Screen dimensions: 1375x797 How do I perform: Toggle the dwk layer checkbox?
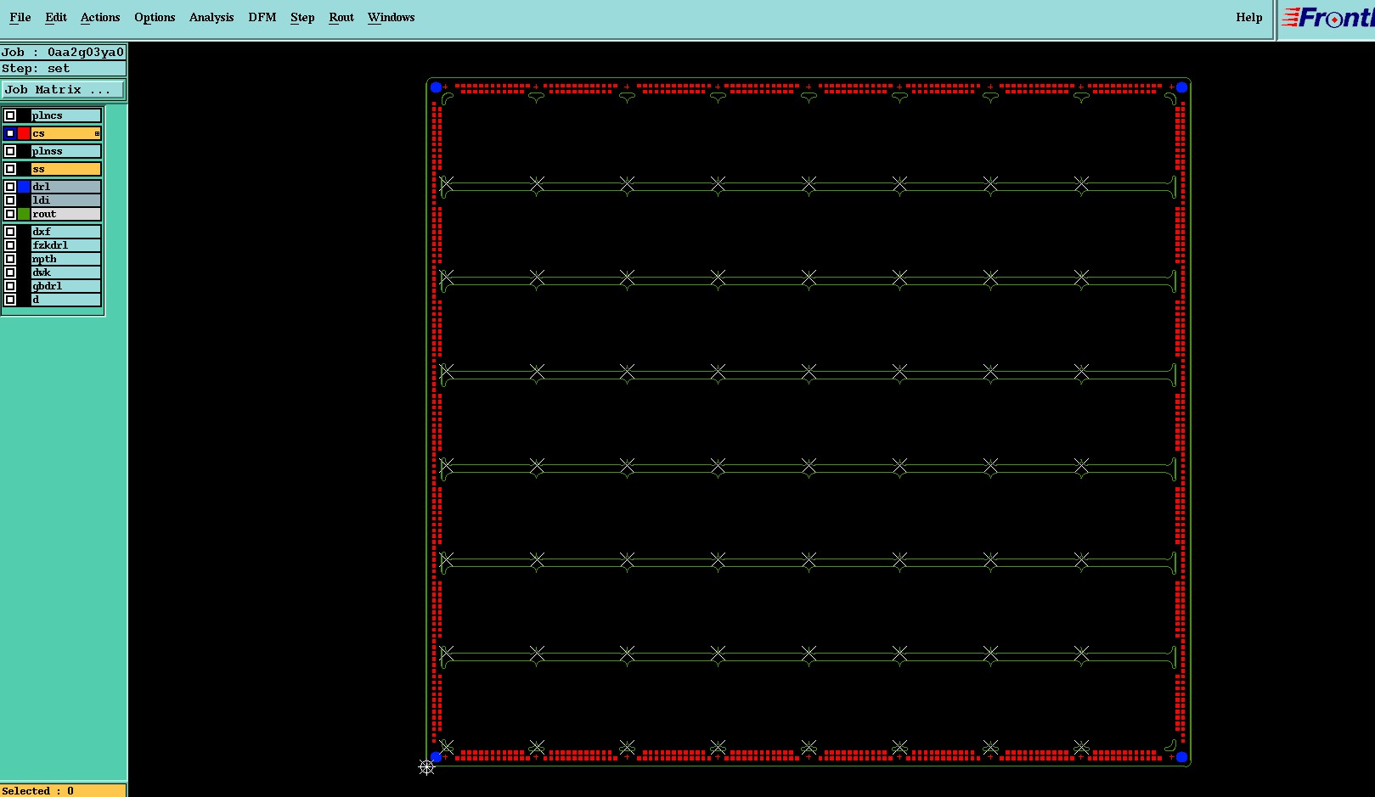(x=10, y=272)
